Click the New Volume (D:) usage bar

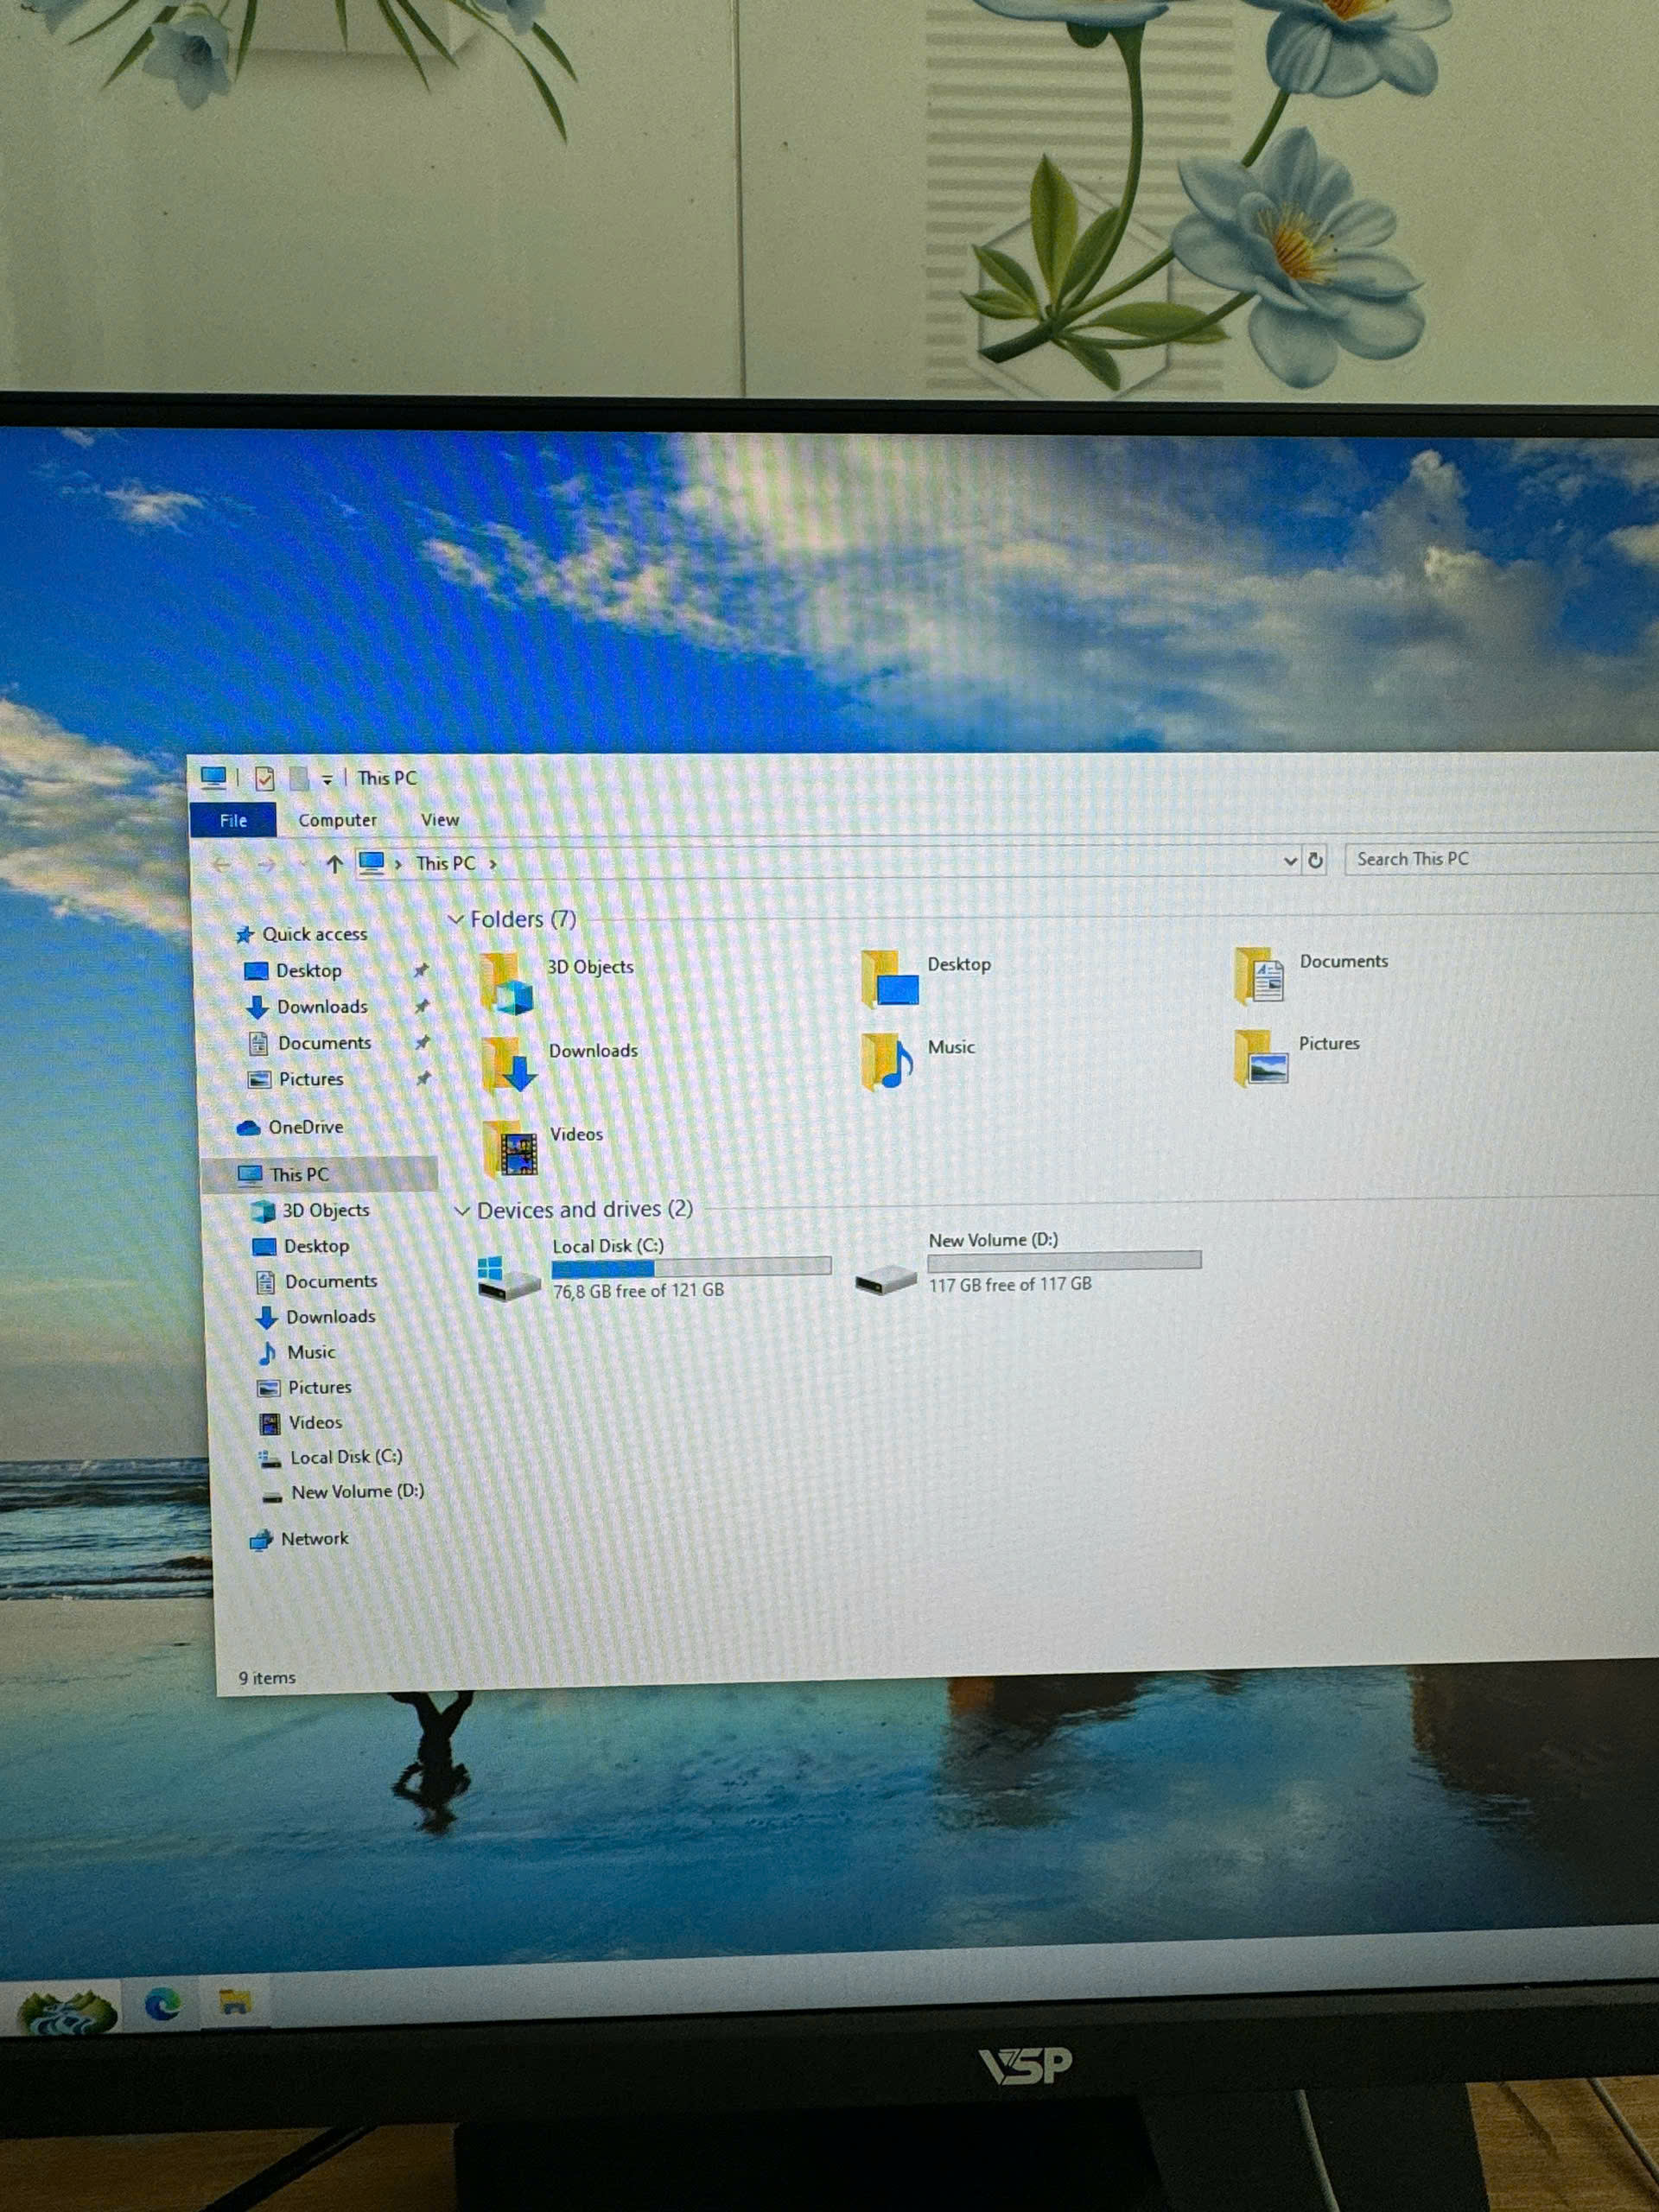coord(1064,1261)
